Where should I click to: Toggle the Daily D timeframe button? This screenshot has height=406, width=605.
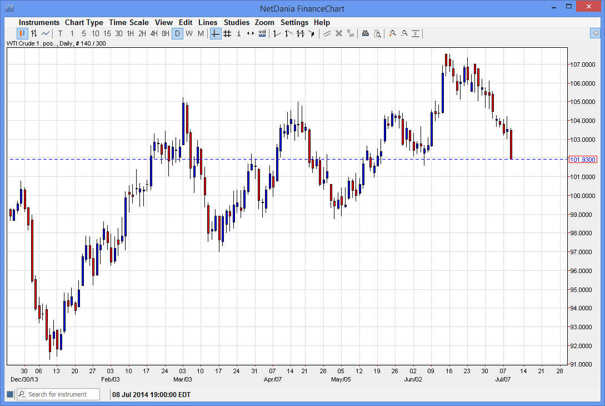pyautogui.click(x=177, y=33)
